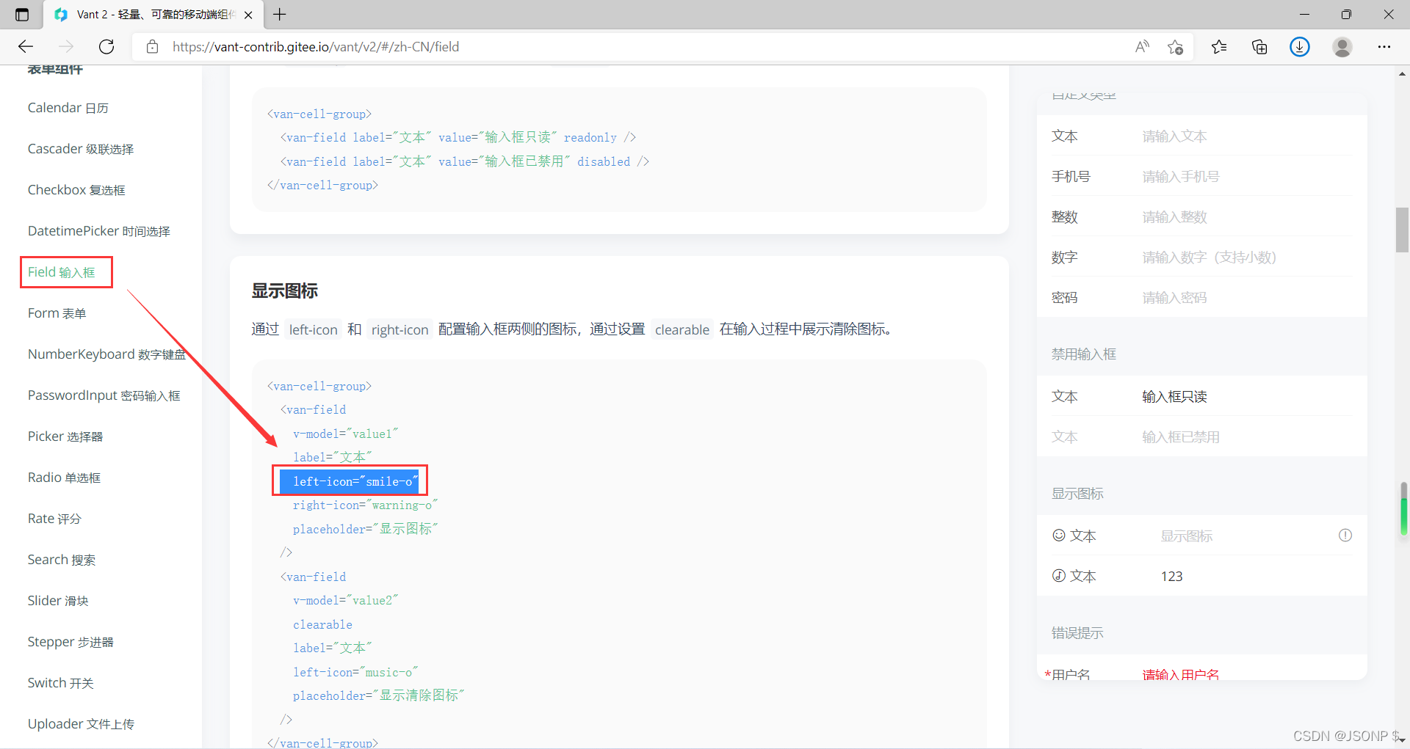The height and width of the screenshot is (749, 1410).
Task: Click the browser profile avatar
Action: pyautogui.click(x=1342, y=46)
